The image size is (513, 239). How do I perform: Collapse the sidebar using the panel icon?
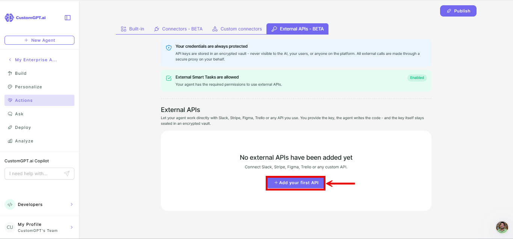click(x=68, y=18)
